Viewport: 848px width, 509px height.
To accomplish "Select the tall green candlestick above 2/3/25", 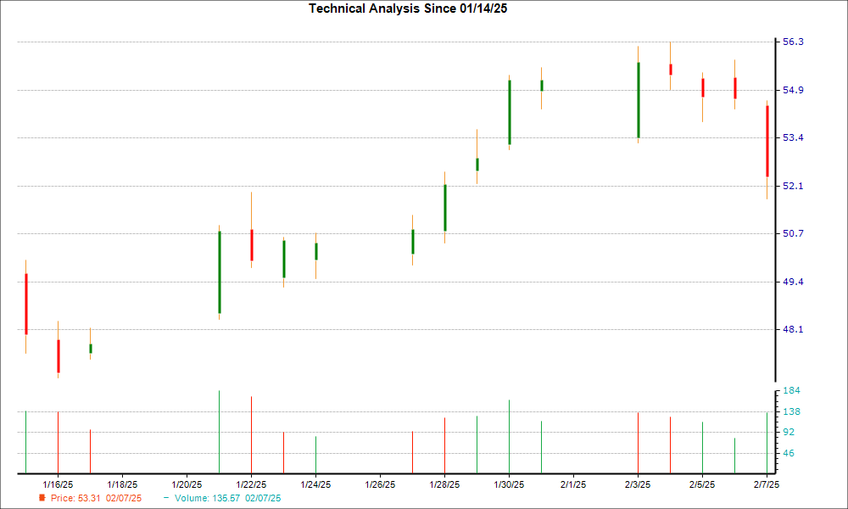I will (x=639, y=100).
